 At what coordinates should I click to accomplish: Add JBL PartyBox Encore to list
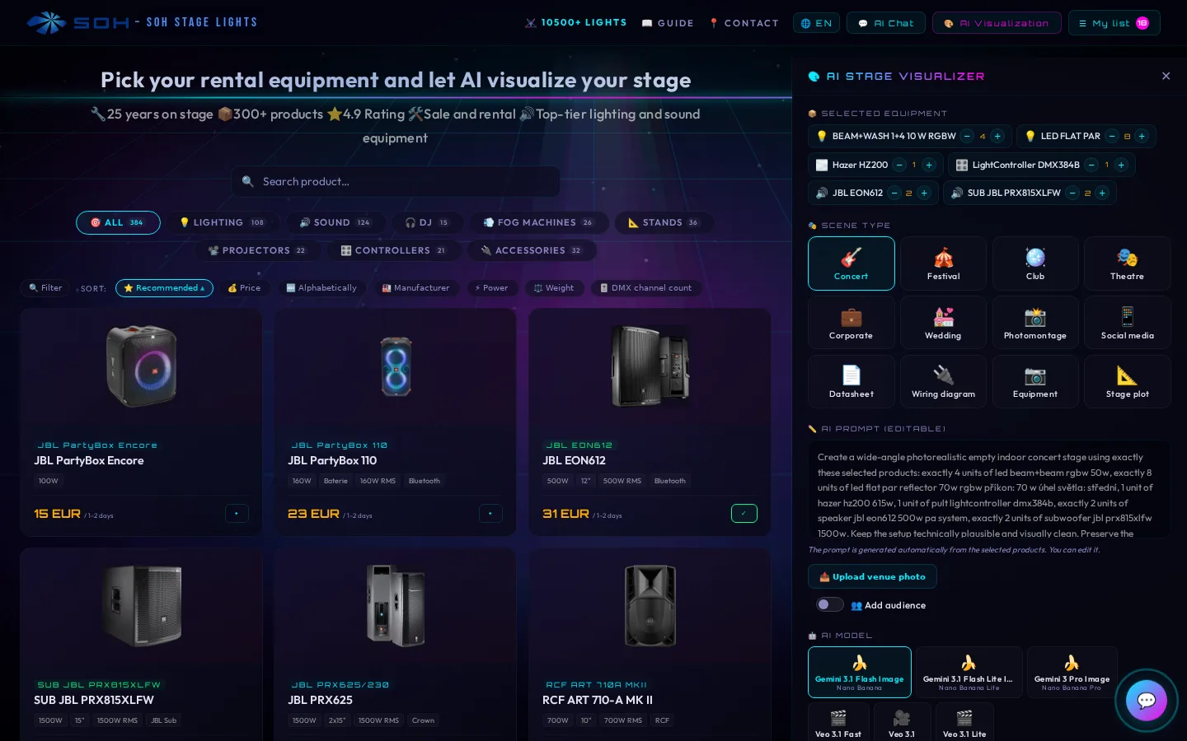coord(237,513)
